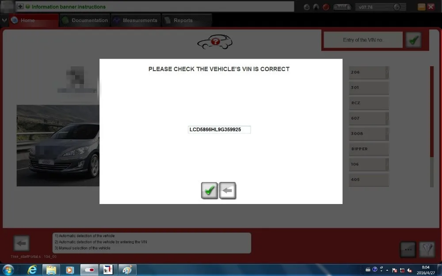The image size is (442, 276).
Task: Click the download icon in top toolbar
Action: [307, 7]
